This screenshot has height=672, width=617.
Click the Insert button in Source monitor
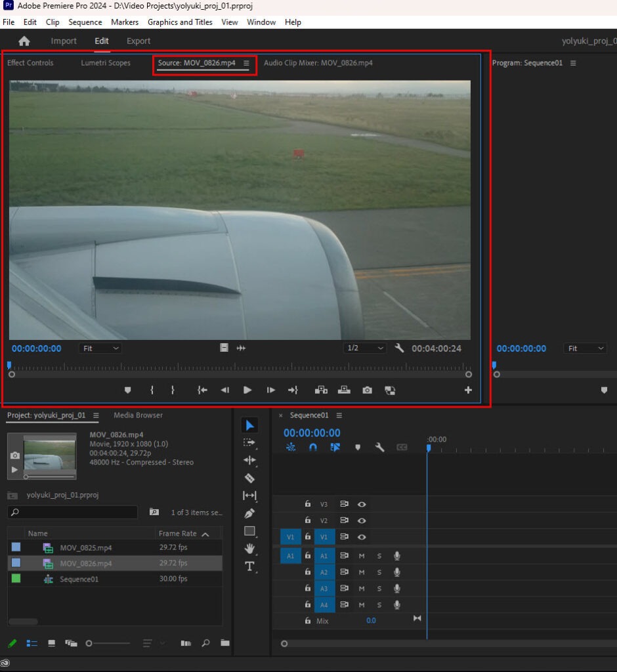tap(321, 390)
